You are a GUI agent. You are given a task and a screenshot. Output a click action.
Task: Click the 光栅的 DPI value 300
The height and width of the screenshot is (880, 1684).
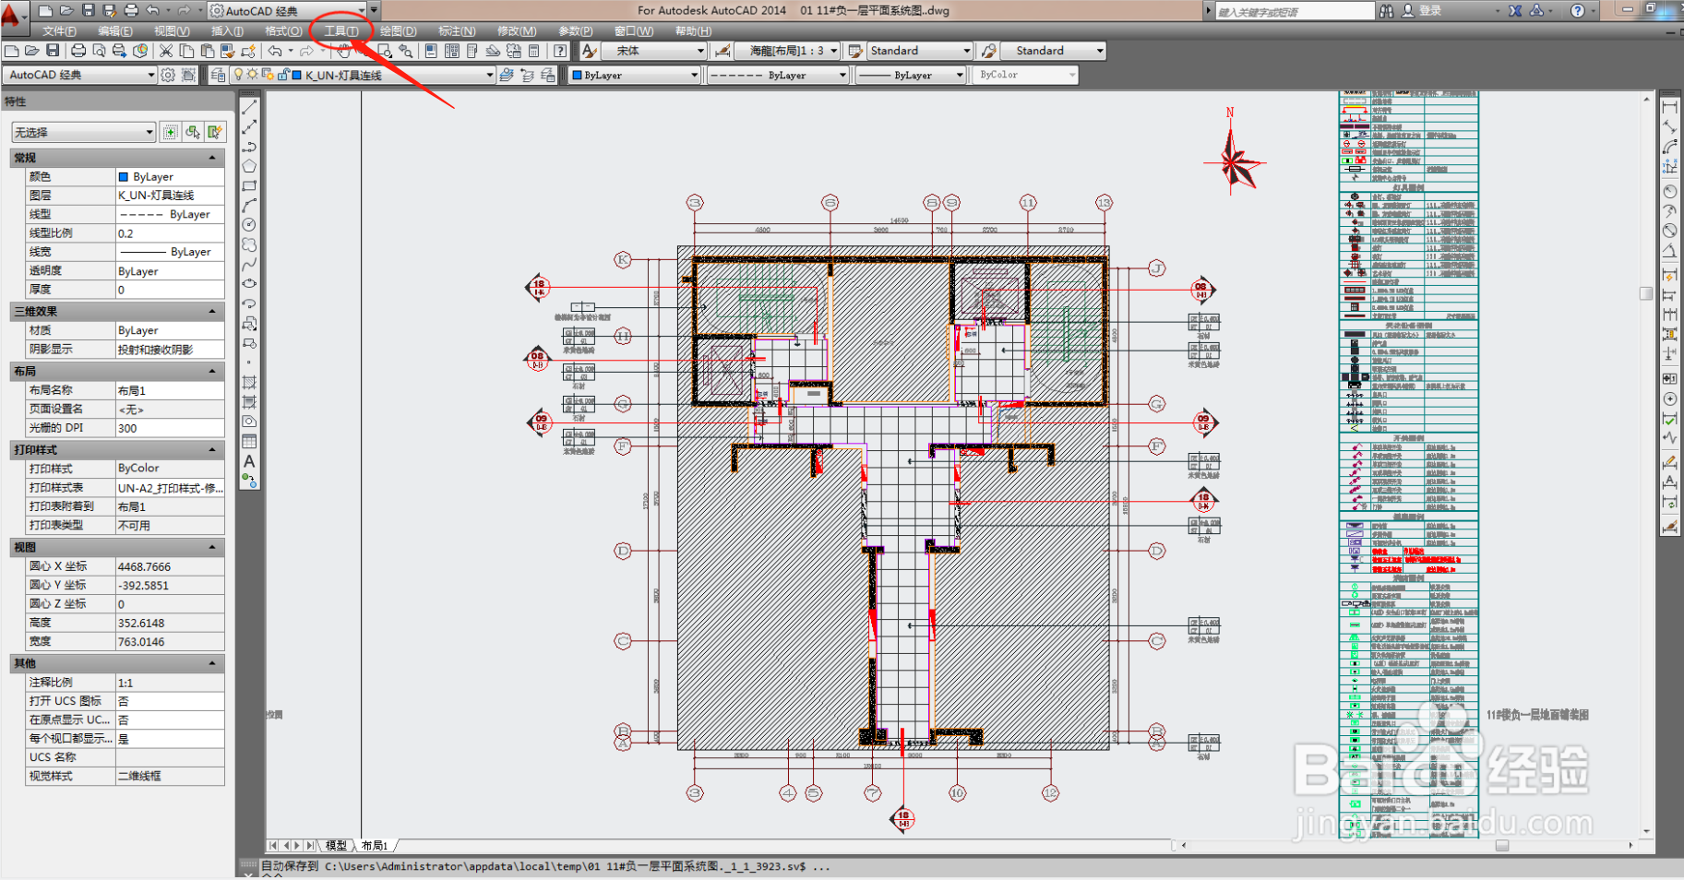point(170,428)
